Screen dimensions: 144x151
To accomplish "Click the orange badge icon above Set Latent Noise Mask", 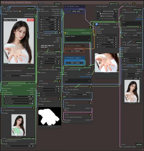I will tap(90, 115).
